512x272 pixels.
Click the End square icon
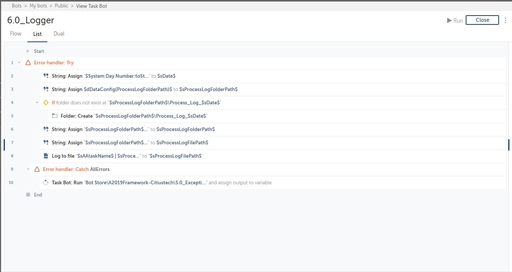(x=28, y=195)
